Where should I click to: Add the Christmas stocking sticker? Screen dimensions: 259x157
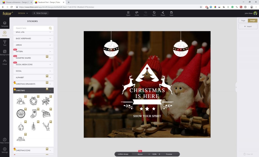[33, 114]
